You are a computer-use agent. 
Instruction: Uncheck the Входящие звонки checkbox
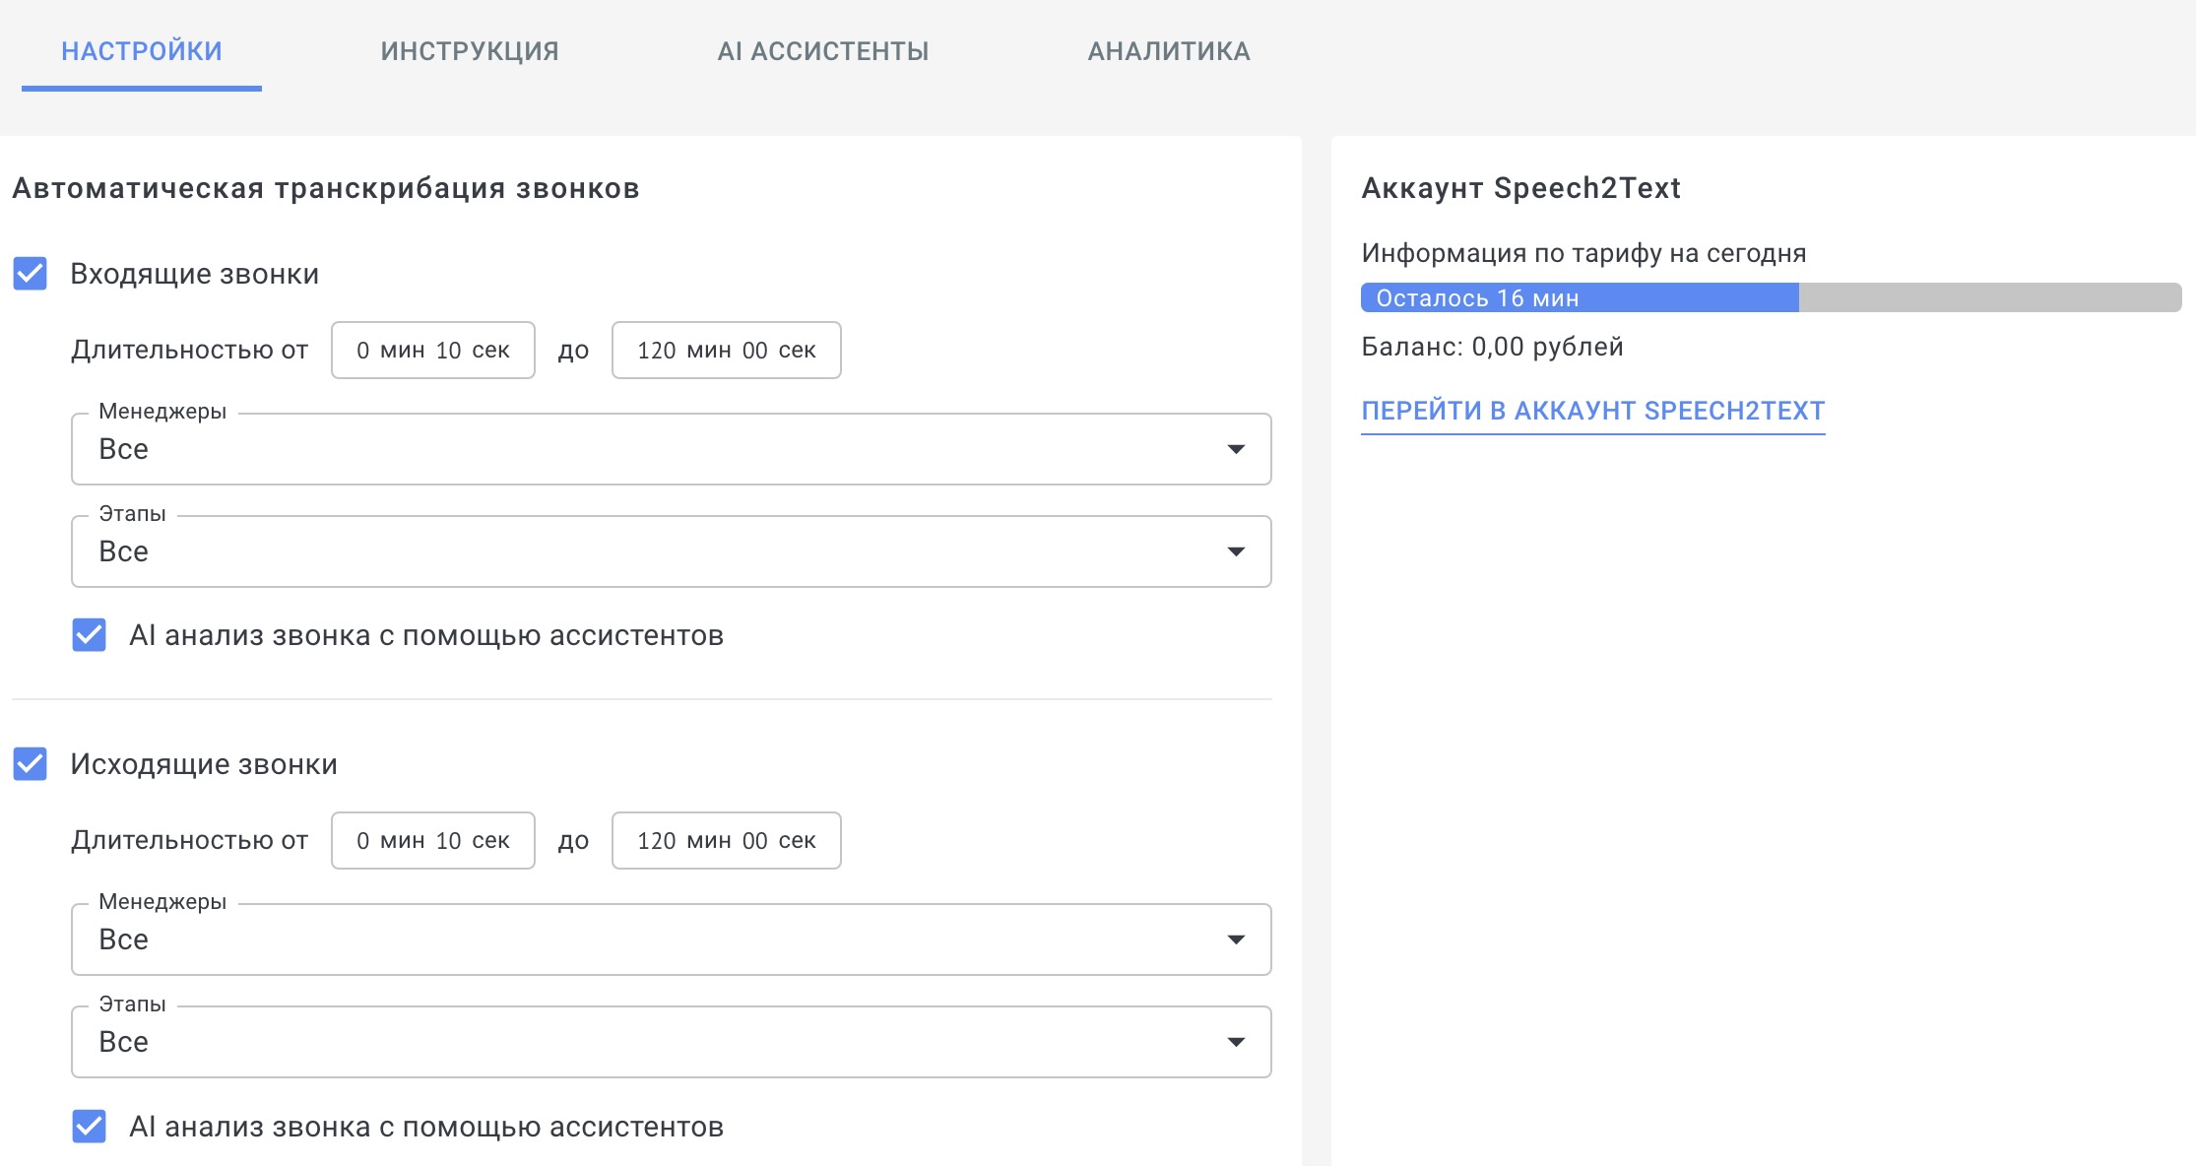(x=31, y=274)
